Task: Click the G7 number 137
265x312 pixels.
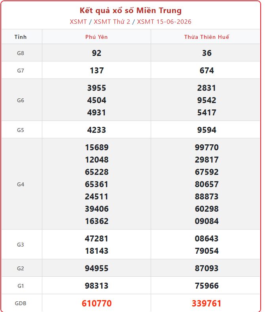Action: tap(97, 71)
